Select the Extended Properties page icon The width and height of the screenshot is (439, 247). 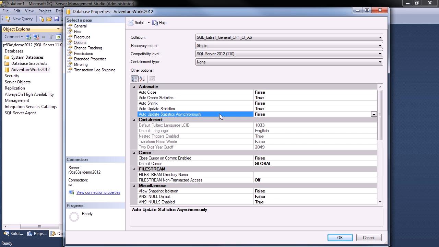pyautogui.click(x=70, y=59)
